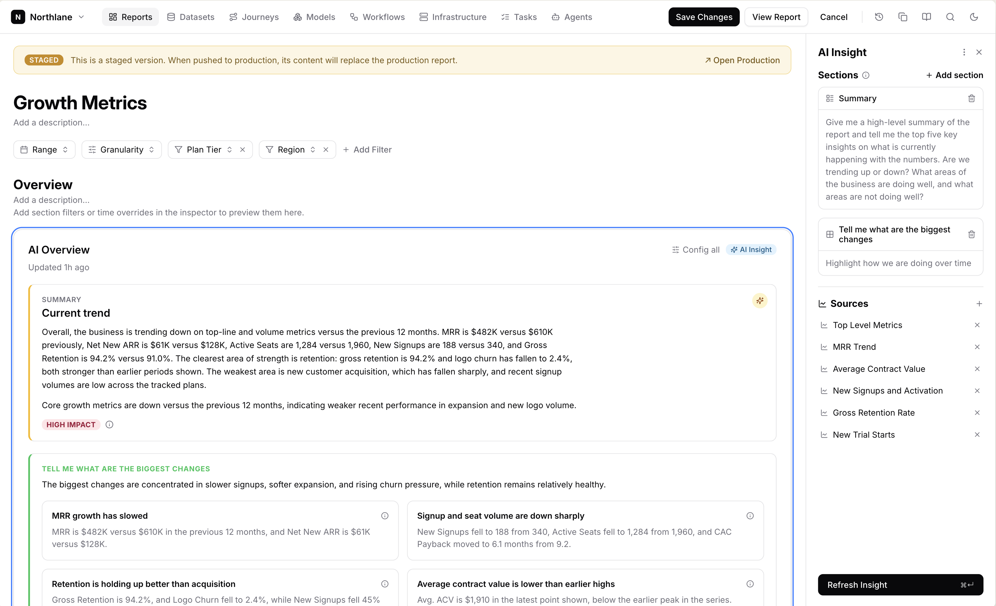Edit the Growth Metrics report description
The width and height of the screenshot is (996, 606).
[x=51, y=122]
